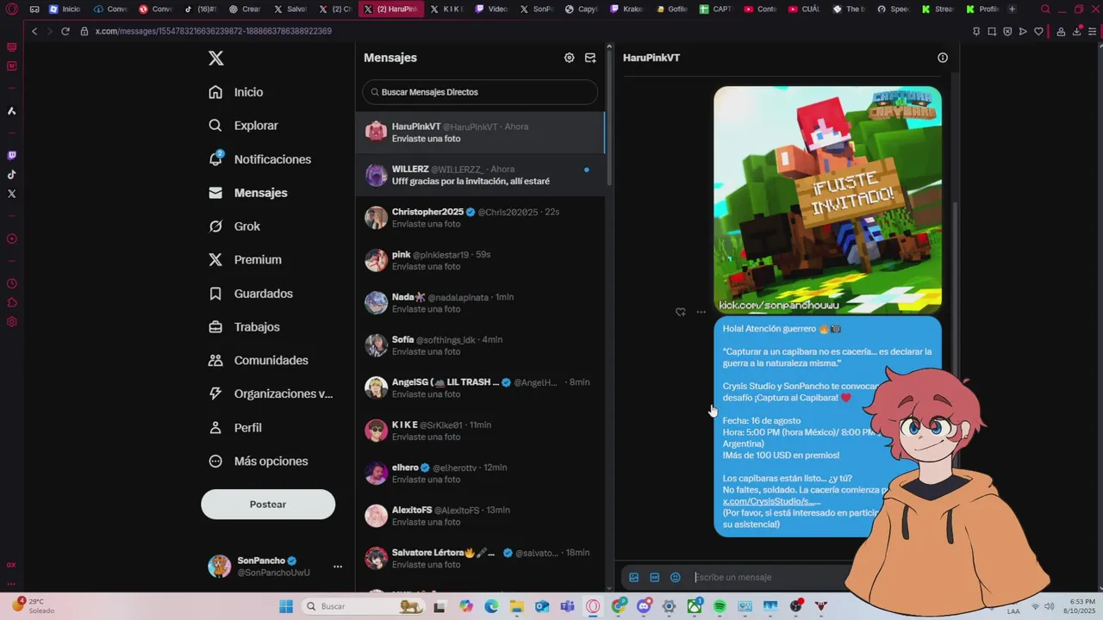Open Perfil in the sidebar
Screen dimensions: 1103x620
pyautogui.click(x=235, y=428)
